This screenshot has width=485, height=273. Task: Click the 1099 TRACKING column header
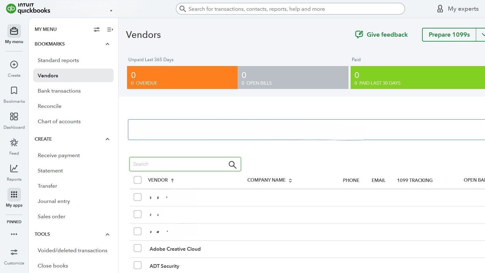[415, 180]
